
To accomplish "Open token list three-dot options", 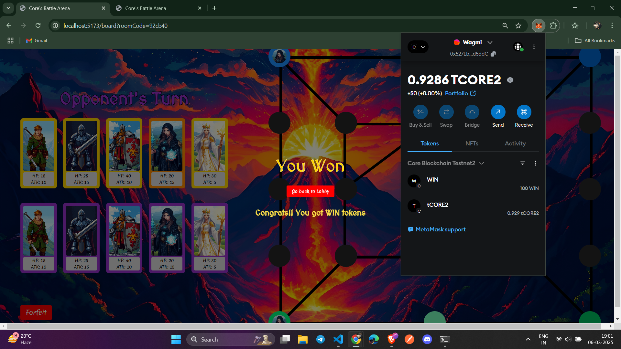I will (536, 163).
